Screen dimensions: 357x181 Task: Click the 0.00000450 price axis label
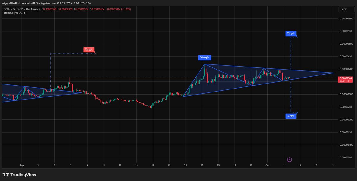346,56
